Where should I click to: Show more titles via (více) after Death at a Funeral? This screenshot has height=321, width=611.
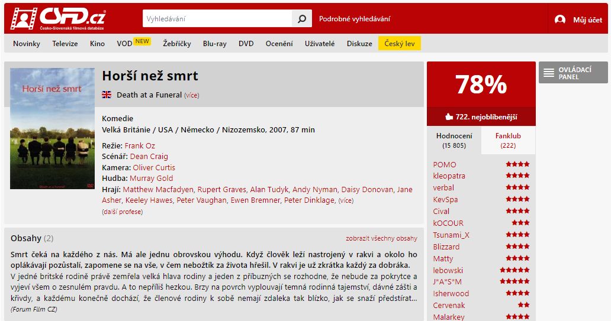coord(192,95)
